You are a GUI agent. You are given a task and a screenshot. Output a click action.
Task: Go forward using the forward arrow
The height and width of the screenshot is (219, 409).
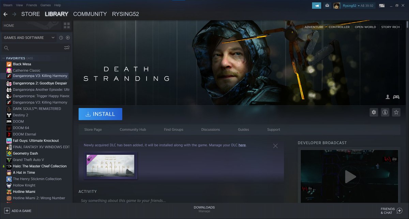pyautogui.click(x=14, y=14)
